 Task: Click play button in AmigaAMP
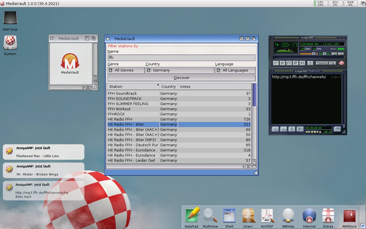tap(283, 63)
